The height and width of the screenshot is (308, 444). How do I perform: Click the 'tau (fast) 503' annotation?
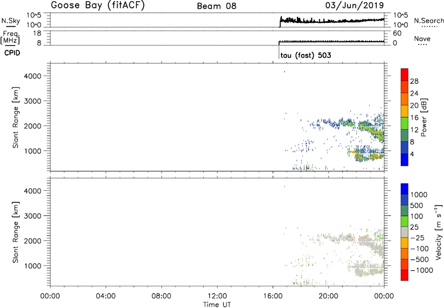click(x=306, y=55)
